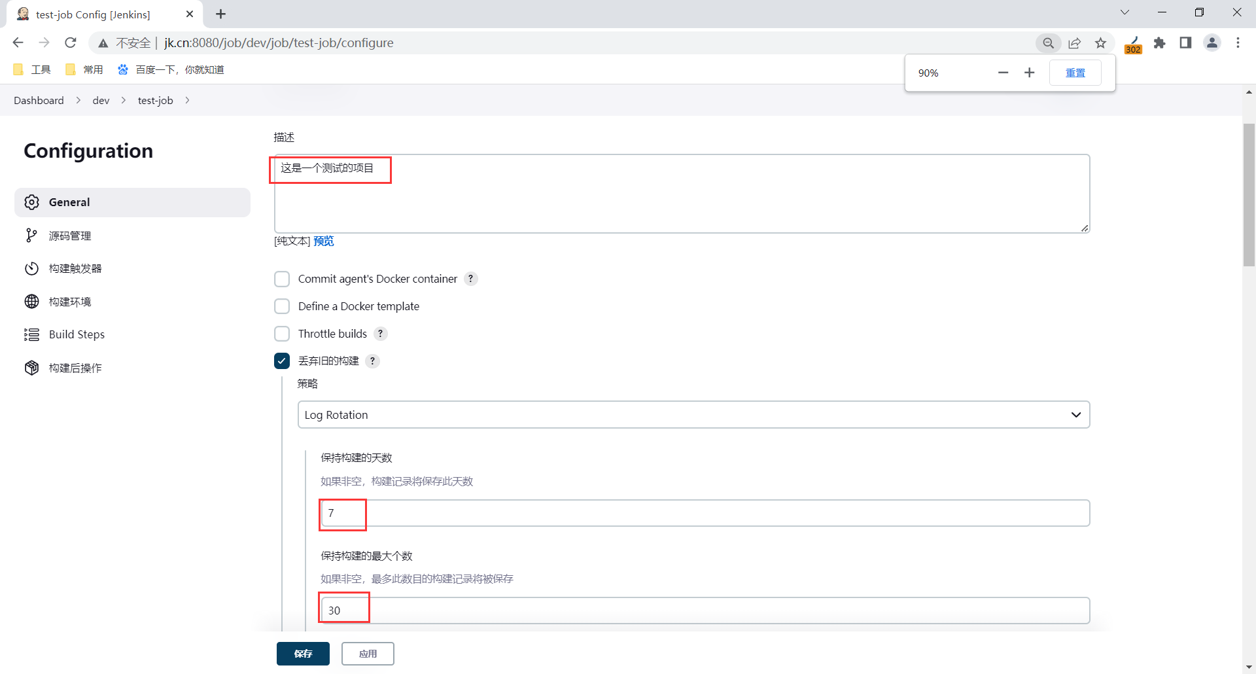Expand chevron after Dashboard breadcrumb
This screenshot has height=674, width=1256.
coord(78,100)
